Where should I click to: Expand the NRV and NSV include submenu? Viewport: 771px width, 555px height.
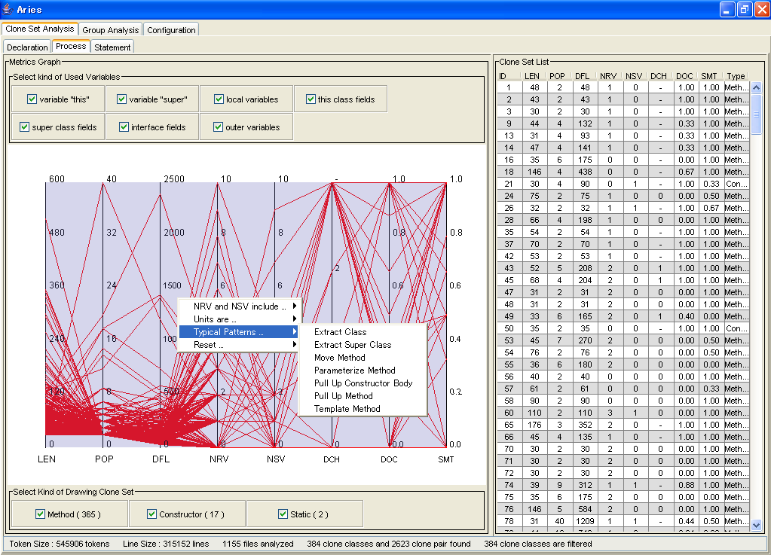coord(239,306)
